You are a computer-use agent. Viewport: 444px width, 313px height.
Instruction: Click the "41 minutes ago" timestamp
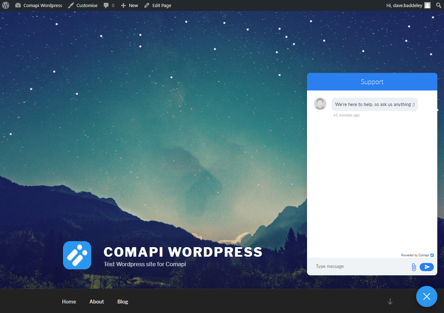[346, 115]
